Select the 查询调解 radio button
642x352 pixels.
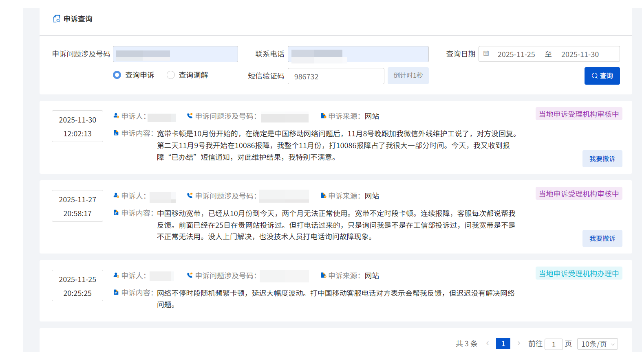[x=171, y=75]
